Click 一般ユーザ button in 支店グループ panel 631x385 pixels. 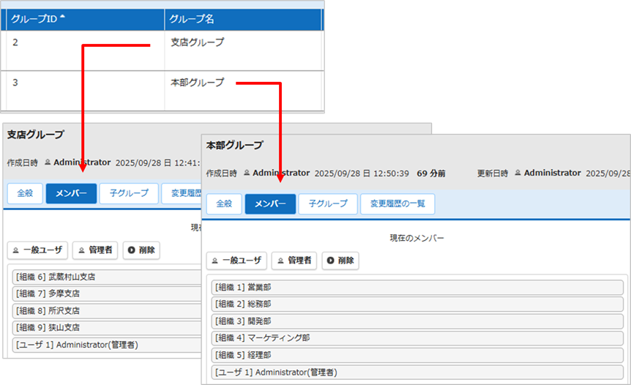coord(37,250)
